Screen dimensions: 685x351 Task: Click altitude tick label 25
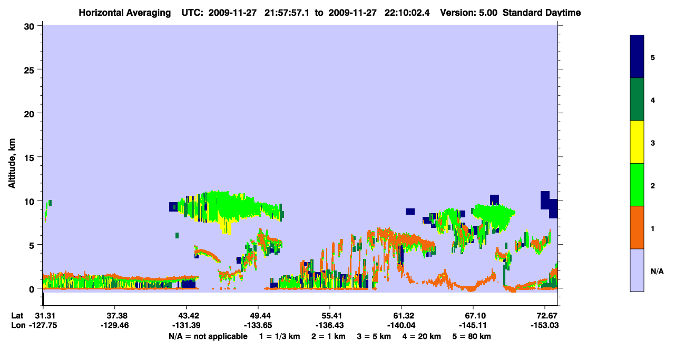tap(31, 69)
